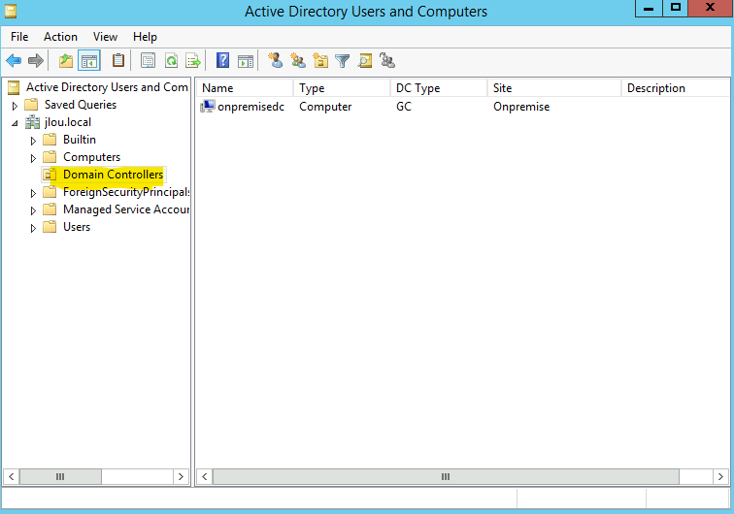The height and width of the screenshot is (514, 734).
Task: Open Help with blue question mark icon
Action: 223,60
